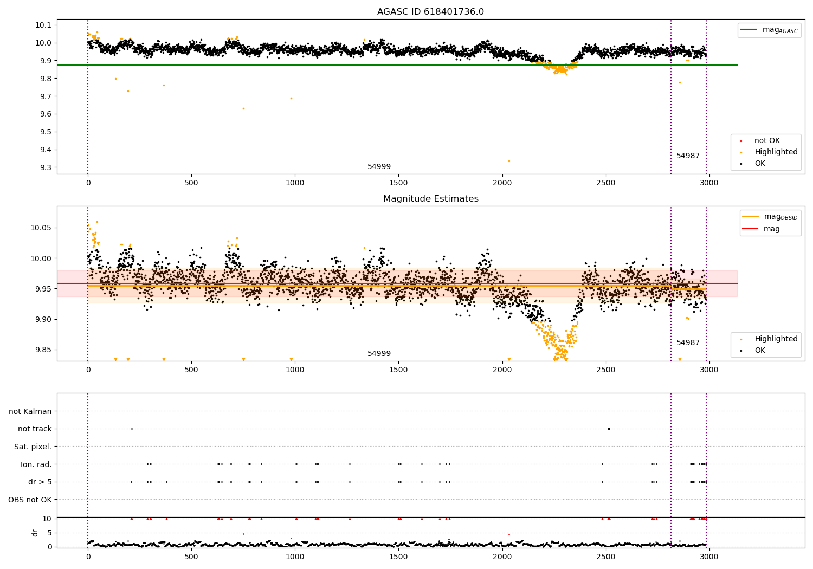This screenshot has height=569, width=813.
Task: Click the 2500 x-tick under the top plot
Action: pos(605,183)
